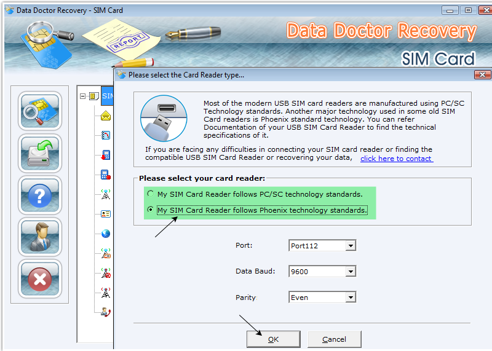Collapse the SIM root tree node
This screenshot has width=492, height=351.
pos(82,96)
